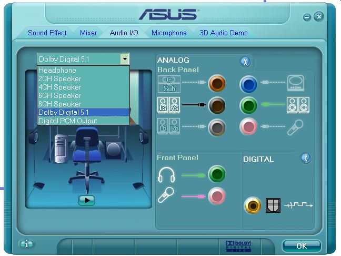Click the DIGITAL section heading
The height and width of the screenshot is (256, 341).
coord(258,159)
